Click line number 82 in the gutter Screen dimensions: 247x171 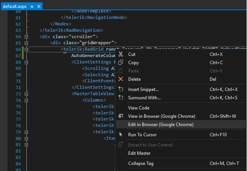(18, 151)
